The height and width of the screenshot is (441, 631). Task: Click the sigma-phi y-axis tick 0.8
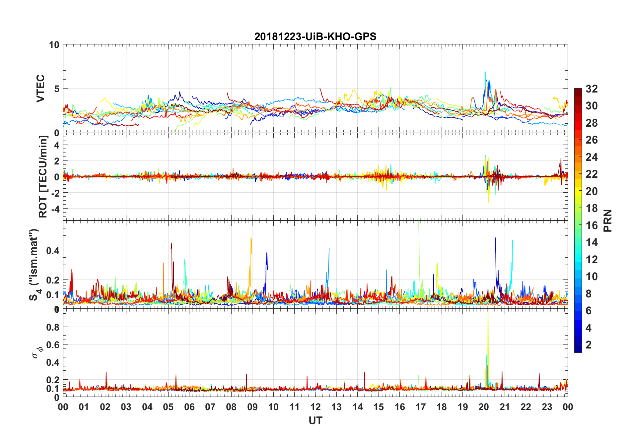point(53,327)
